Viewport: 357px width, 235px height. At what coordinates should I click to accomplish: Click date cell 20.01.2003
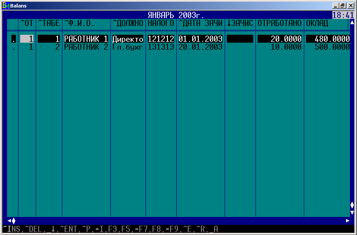click(x=200, y=47)
